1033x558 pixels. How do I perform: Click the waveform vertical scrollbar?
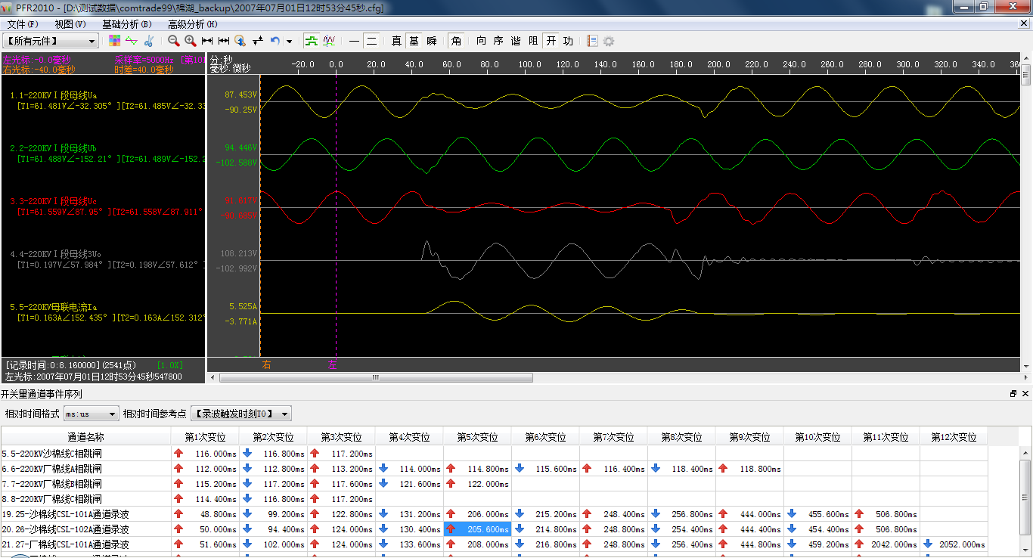tap(1026, 212)
